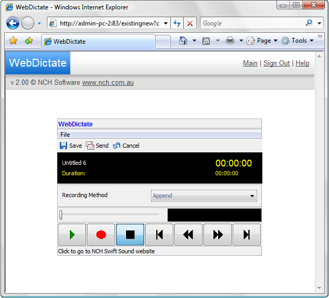Screen dimensions: 329x298
Task: Click the scrollbar down arrow
Action: [x=319, y=288]
